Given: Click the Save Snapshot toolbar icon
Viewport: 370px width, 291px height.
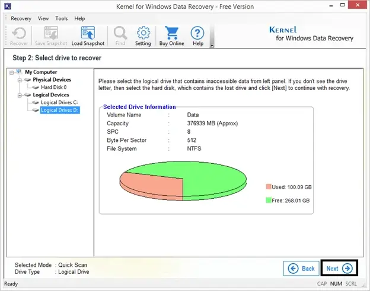Looking at the screenshot, I should (x=51, y=33).
